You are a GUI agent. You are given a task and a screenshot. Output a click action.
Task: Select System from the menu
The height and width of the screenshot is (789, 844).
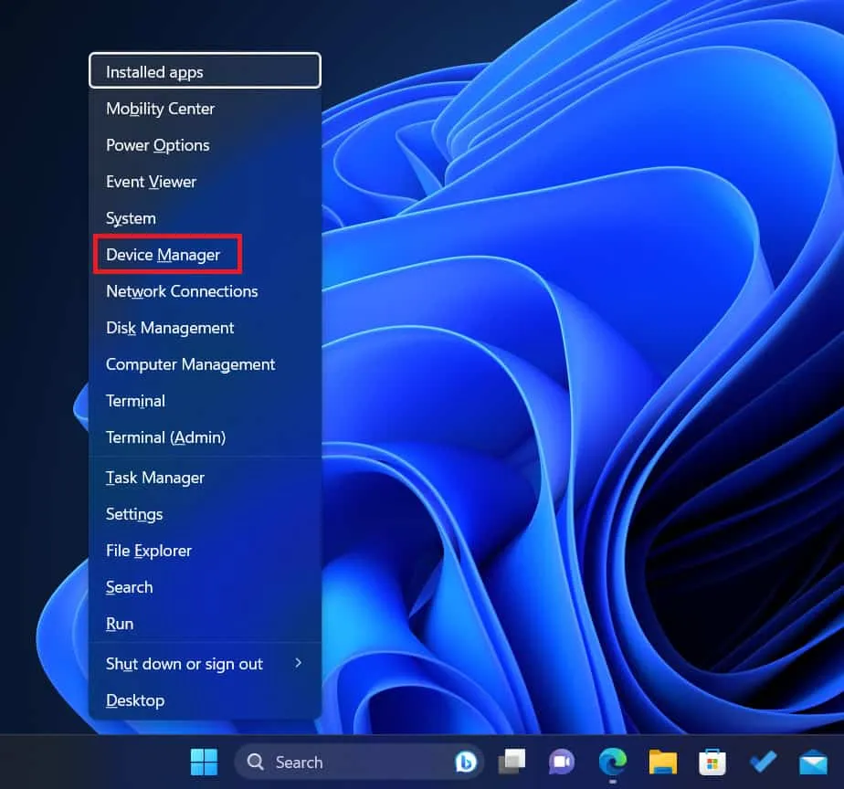click(206, 218)
